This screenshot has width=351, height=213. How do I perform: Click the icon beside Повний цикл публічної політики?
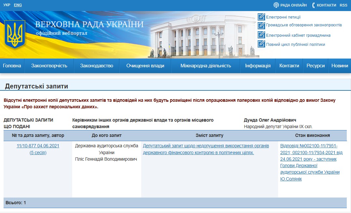click(261, 44)
